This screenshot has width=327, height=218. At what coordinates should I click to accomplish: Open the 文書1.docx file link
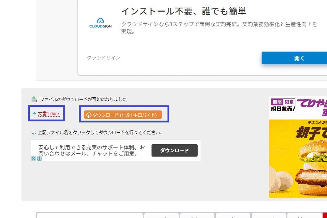[48, 114]
